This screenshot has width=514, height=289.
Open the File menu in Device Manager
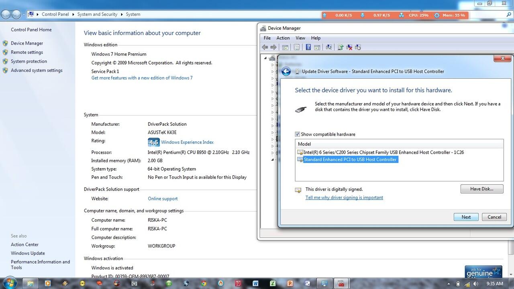coord(267,38)
